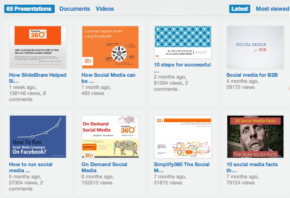Screen dimensions: 290x198
Task: Click the '57304 views, 2 comments' text
Action: [26, 186]
